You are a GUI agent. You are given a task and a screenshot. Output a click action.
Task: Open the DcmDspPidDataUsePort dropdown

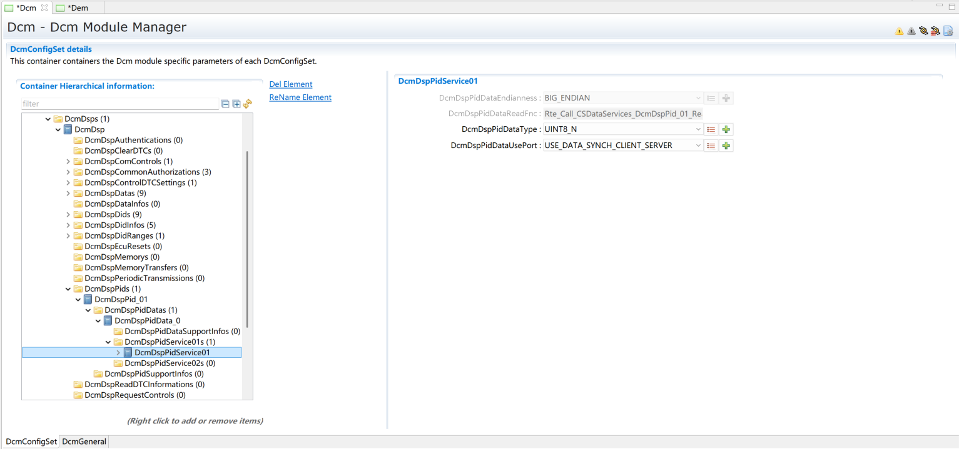[x=698, y=146]
